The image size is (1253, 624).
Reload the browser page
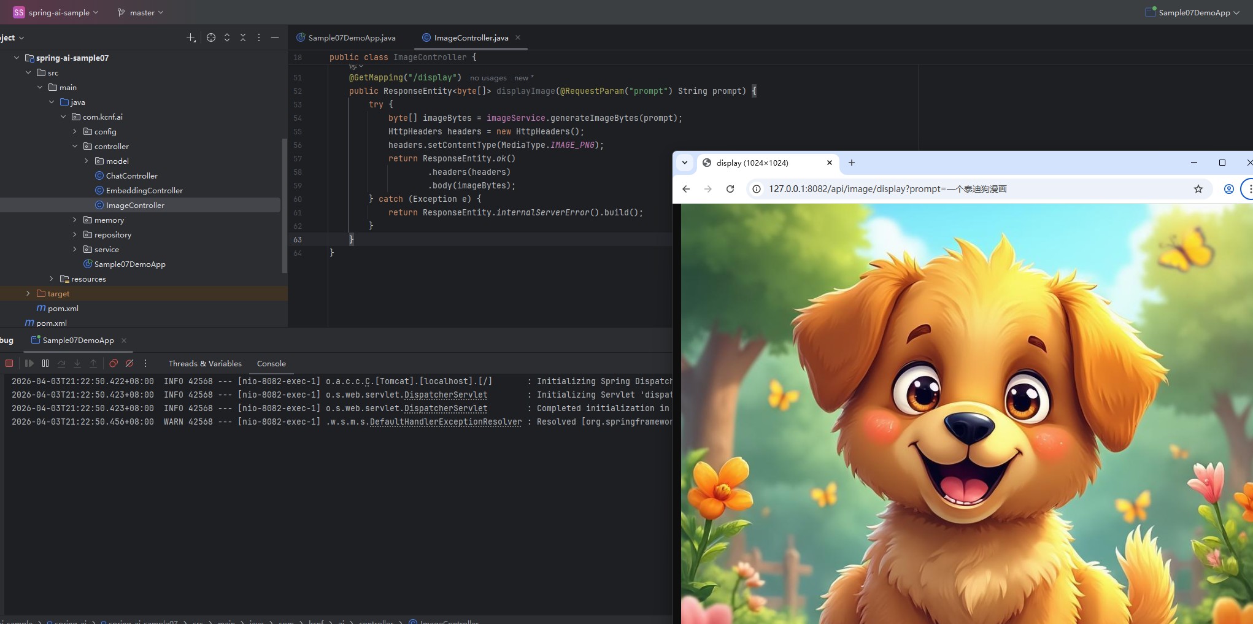tap(730, 189)
